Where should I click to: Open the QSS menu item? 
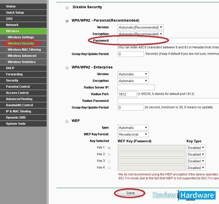pos(23,19)
